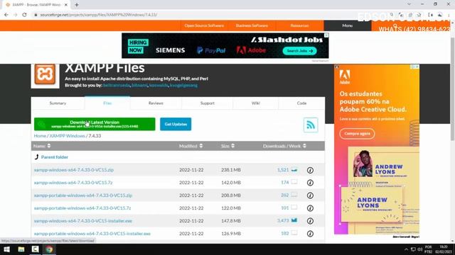Screen dimensions: 455x255
Task: Go to Parent folder
Action: tap(55, 157)
